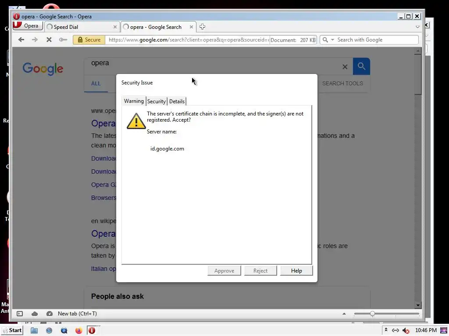
Task: Go back using the back arrow
Action: 21,40
